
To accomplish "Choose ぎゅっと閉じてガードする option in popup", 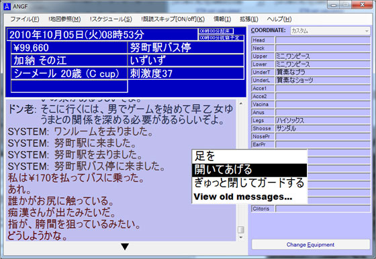I will point(249,183).
